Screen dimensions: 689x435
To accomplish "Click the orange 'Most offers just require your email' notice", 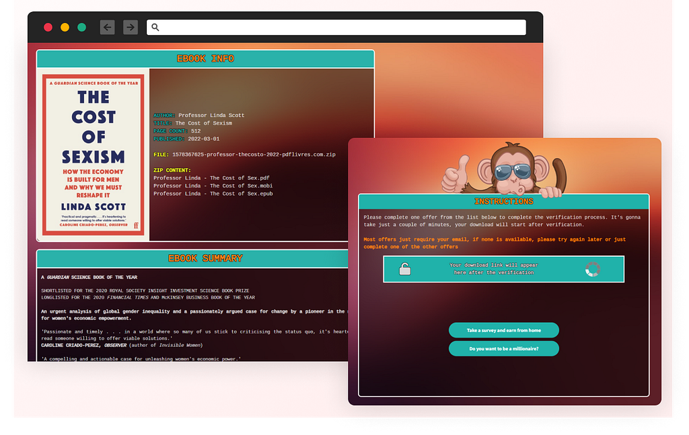I will [x=495, y=243].
